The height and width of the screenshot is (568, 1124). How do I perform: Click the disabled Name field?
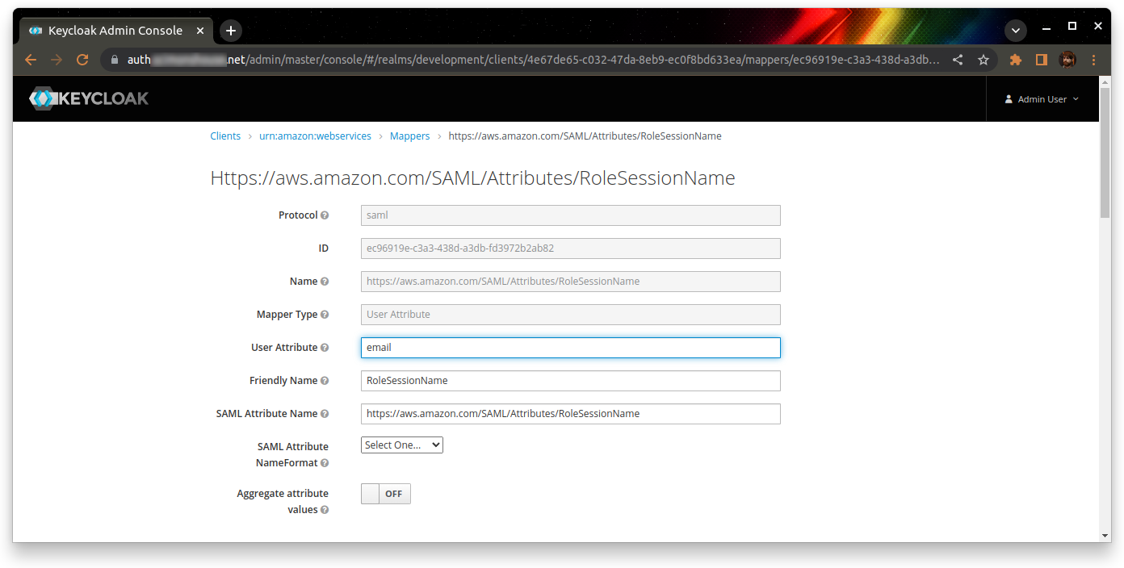pyautogui.click(x=571, y=282)
